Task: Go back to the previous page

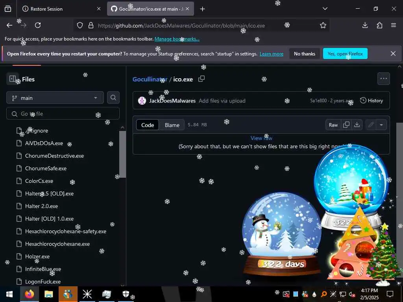Action: pos(9,25)
